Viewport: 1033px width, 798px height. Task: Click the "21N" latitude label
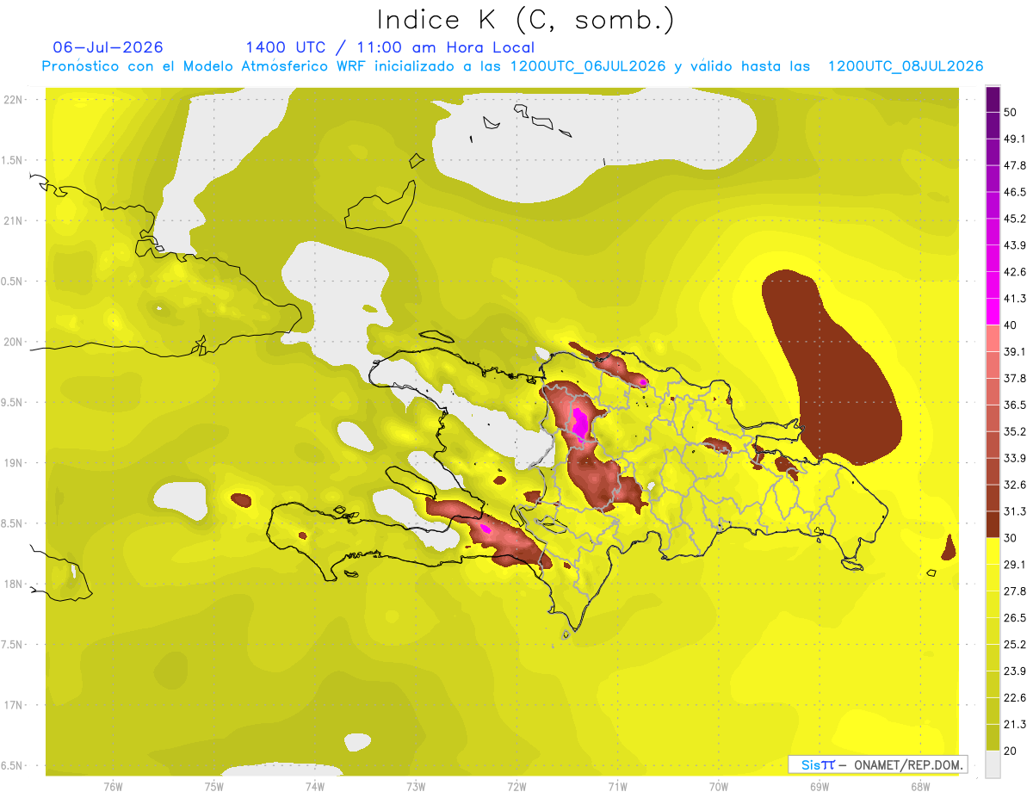point(12,220)
